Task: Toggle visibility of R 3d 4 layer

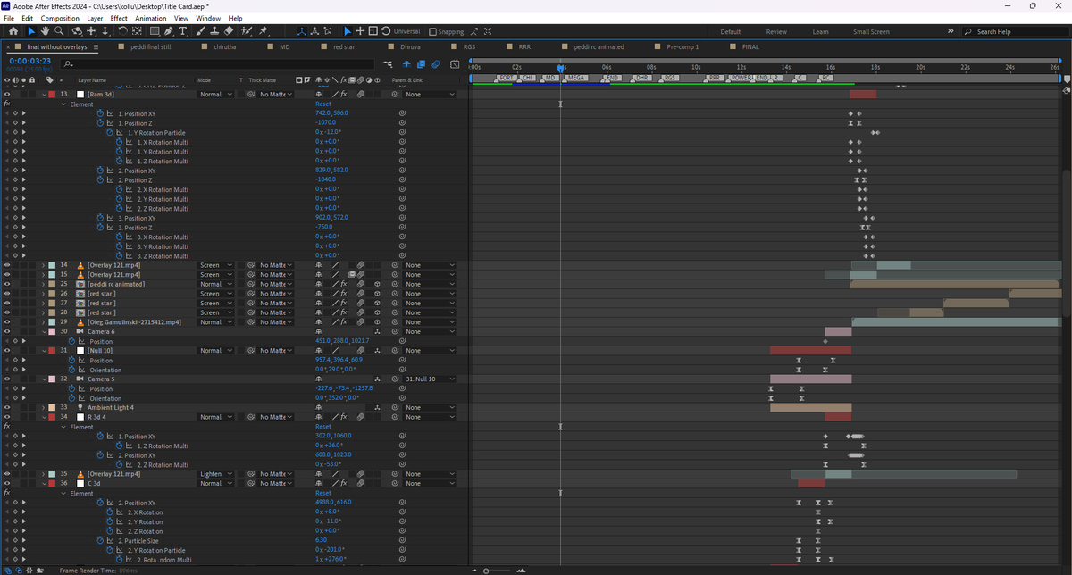Action: 7,417
